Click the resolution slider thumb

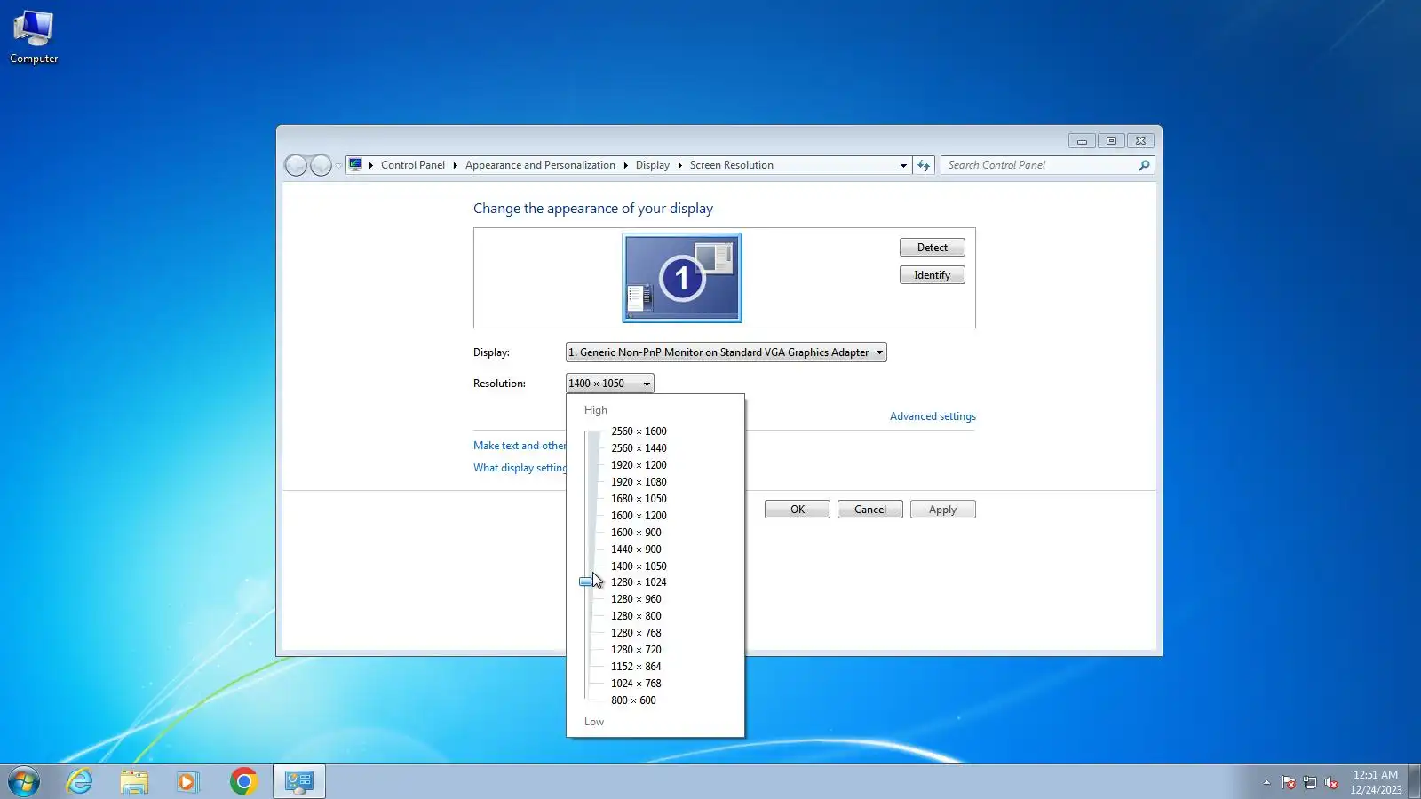(x=586, y=582)
